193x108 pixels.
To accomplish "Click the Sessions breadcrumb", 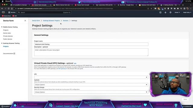I will click(x=65, y=21).
